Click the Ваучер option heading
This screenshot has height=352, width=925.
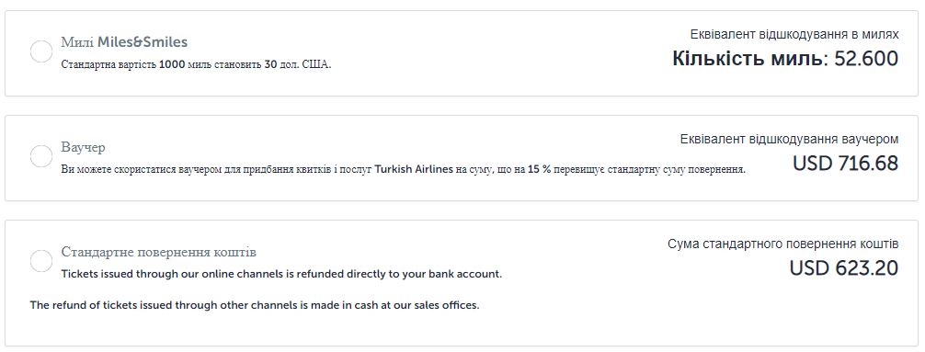click(83, 147)
